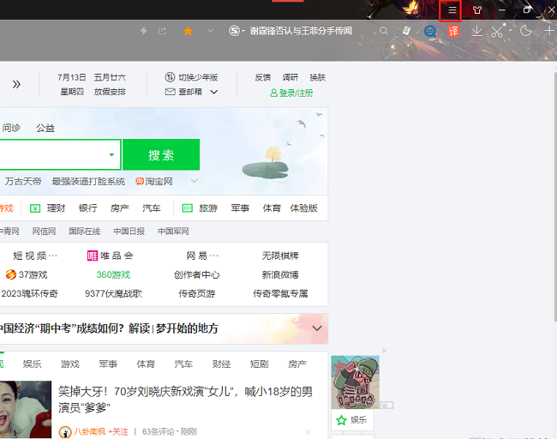Image resolution: width=557 pixels, height=439 pixels.
Task: Expand the 网易 more dots
Action: coord(214,256)
